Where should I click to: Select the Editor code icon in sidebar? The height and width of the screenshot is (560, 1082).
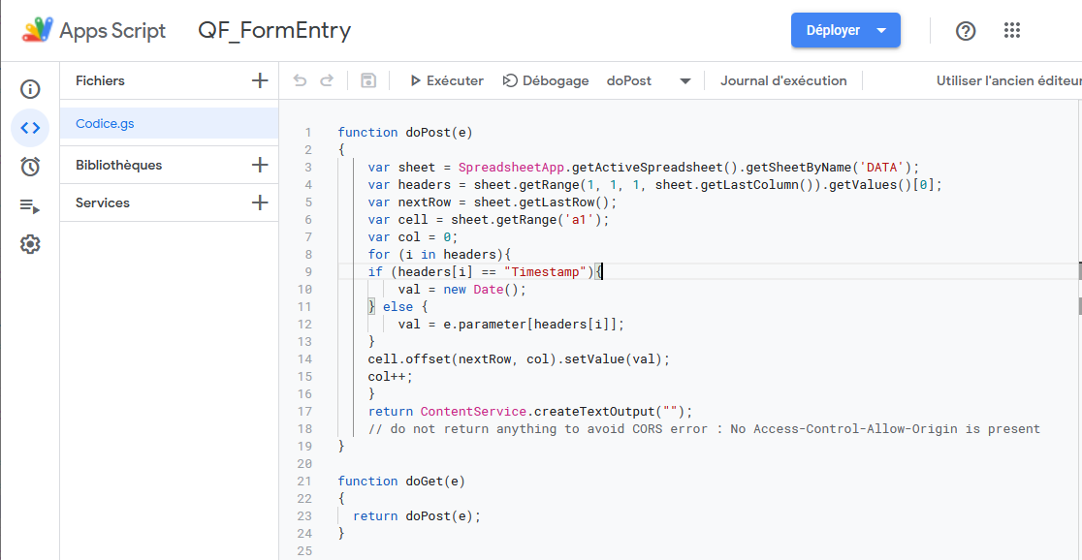[x=30, y=128]
